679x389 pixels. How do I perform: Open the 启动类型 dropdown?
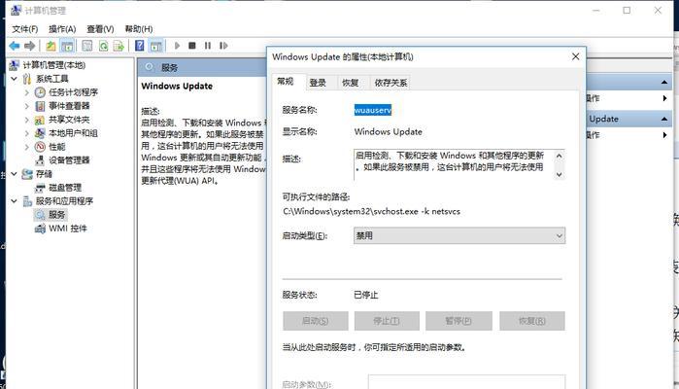(x=459, y=236)
